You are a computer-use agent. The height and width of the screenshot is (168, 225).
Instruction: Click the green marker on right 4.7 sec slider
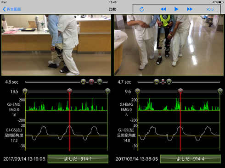pyautogui.click(x=169, y=82)
